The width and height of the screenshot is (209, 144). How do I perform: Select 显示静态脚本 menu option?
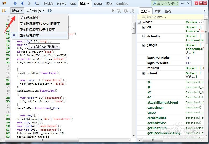(39, 18)
